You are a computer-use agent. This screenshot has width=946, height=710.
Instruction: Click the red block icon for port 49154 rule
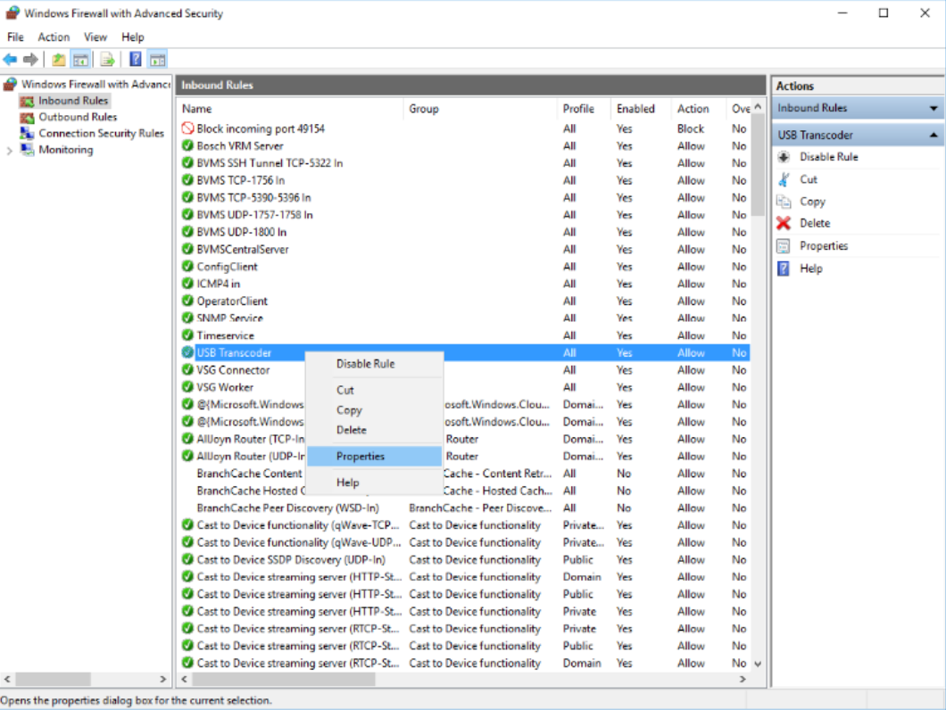[187, 128]
